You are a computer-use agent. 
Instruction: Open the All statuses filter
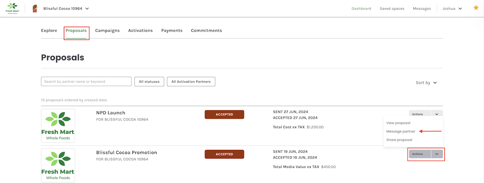(x=149, y=82)
